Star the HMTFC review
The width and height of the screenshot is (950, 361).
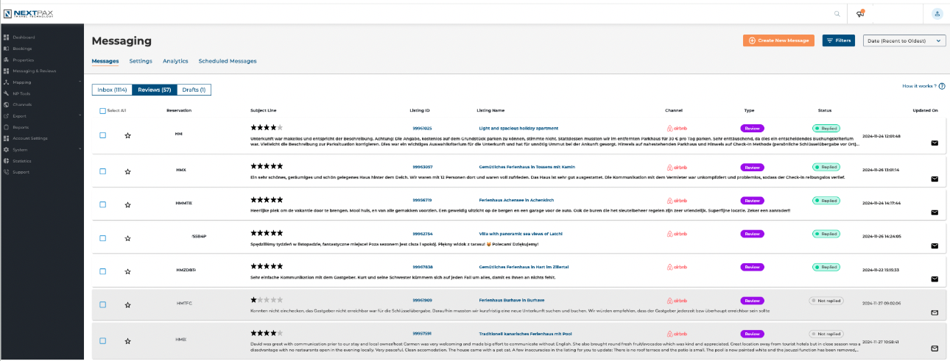(127, 304)
